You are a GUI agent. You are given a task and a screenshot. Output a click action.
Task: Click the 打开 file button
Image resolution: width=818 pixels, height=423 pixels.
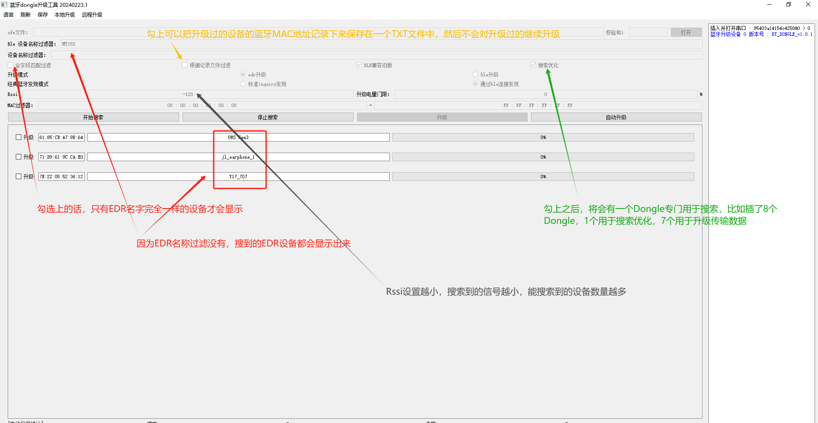click(686, 32)
